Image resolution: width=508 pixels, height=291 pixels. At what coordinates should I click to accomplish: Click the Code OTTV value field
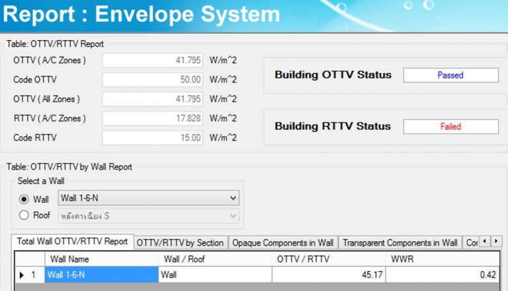pos(153,80)
